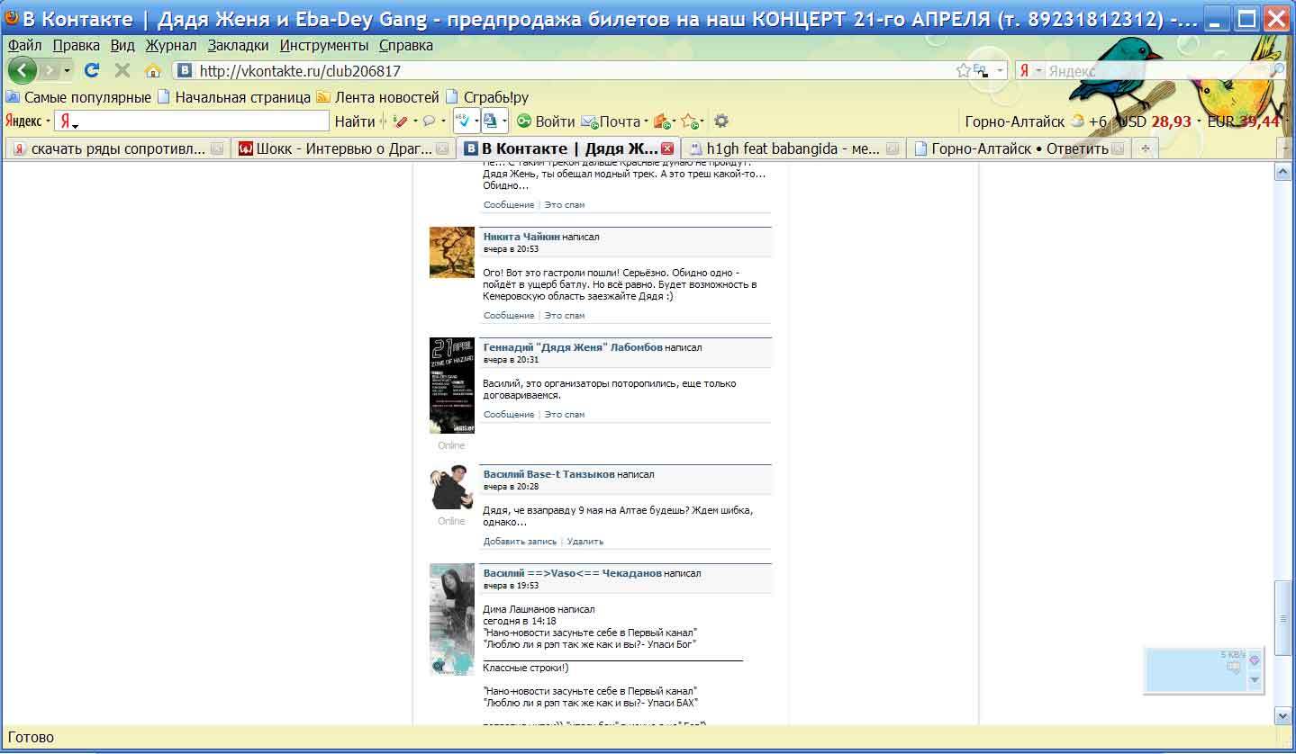Open Василий ==>Vaso<== Чекаданов profile link
This screenshot has width=1296, height=754.
[573, 573]
